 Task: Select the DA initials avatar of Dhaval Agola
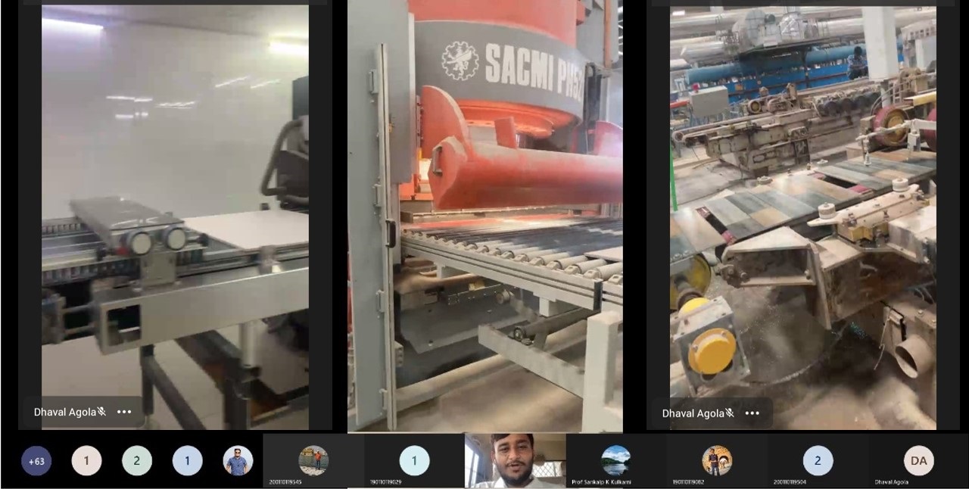point(918,460)
